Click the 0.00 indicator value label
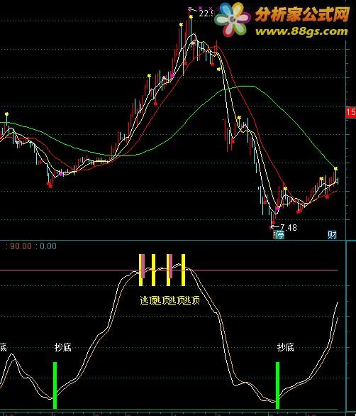 [48, 246]
